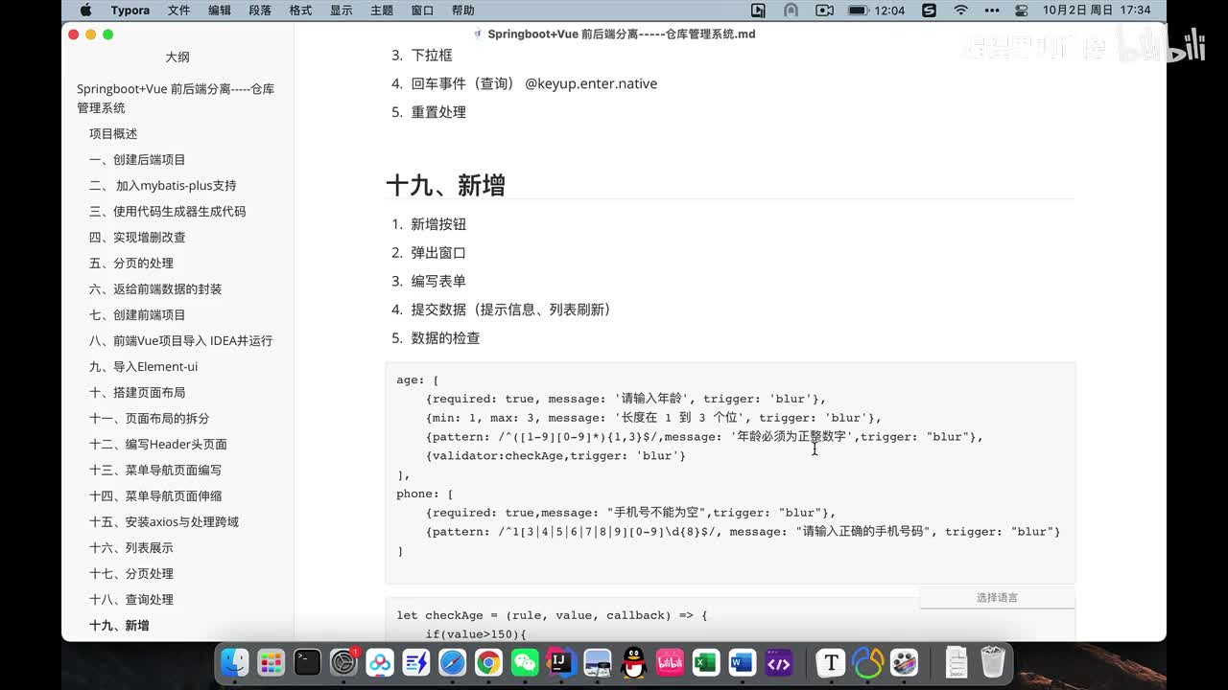
Task: Go to 五、分页的处理 in outline
Action: pyautogui.click(x=131, y=263)
